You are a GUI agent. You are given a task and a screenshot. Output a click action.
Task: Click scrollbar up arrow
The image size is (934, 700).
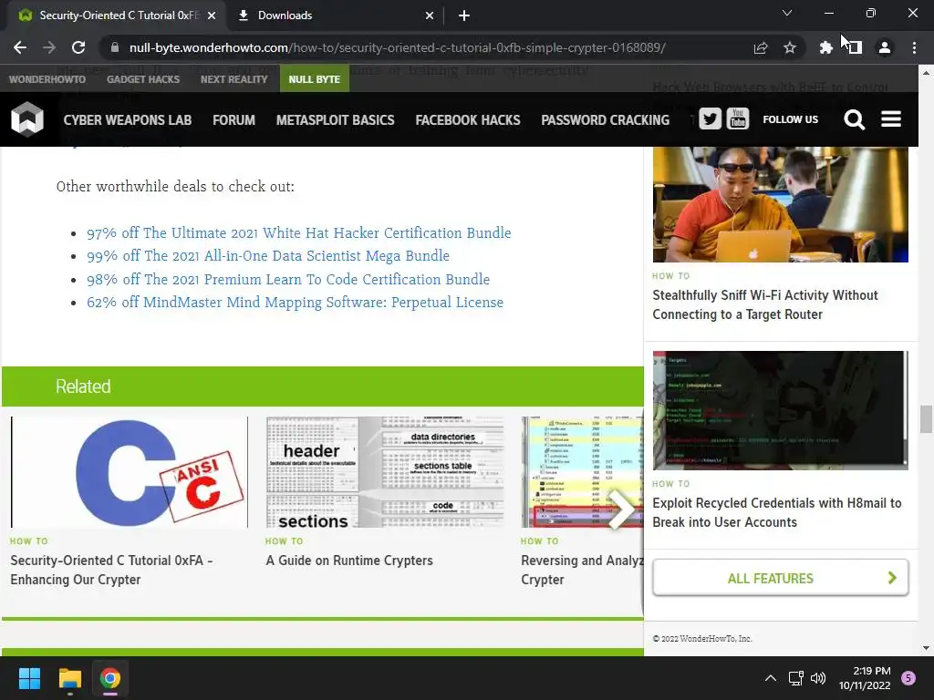[926, 73]
